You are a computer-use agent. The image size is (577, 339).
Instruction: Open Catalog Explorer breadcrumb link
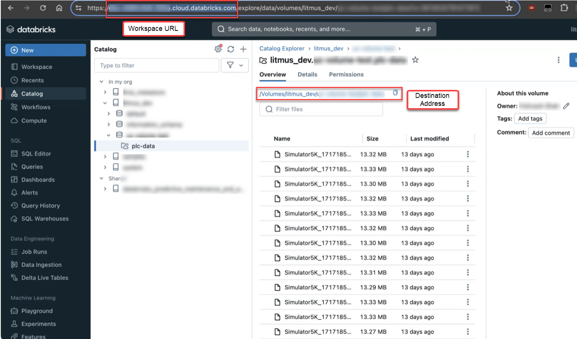coord(282,48)
